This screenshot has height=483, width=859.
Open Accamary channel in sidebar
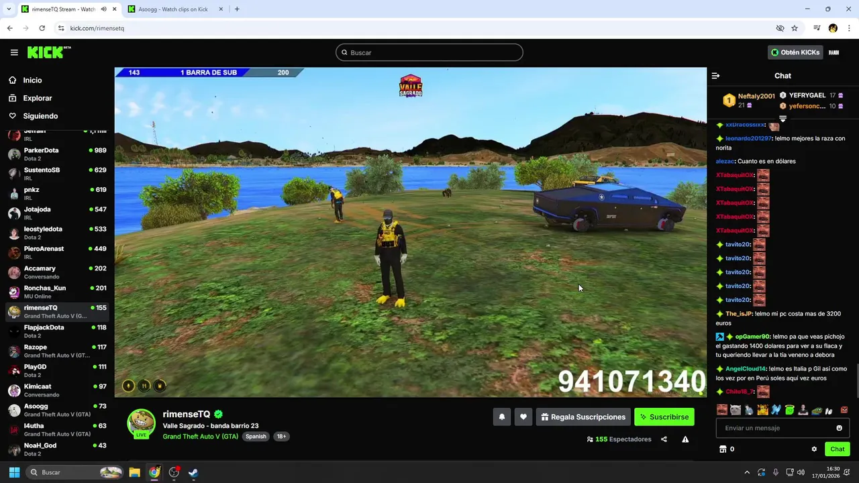[57, 272]
